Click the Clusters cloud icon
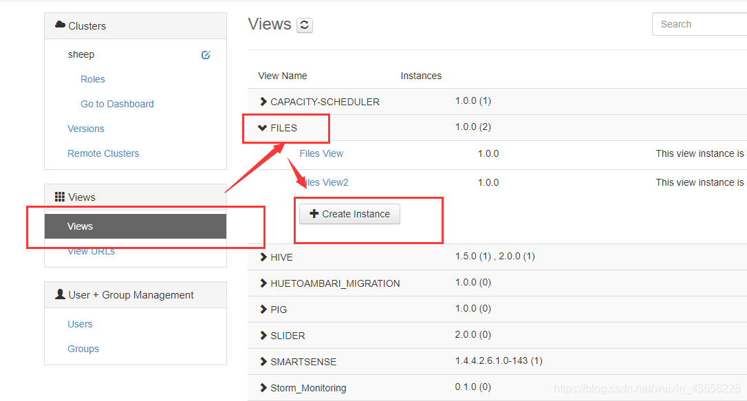This screenshot has height=401, width=747. point(60,25)
